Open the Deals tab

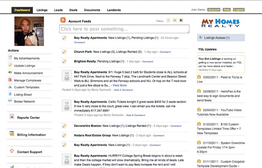(x=73, y=10)
